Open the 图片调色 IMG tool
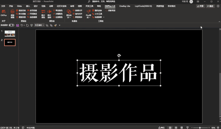221x129 pixels. pyautogui.click(x=43, y=14)
